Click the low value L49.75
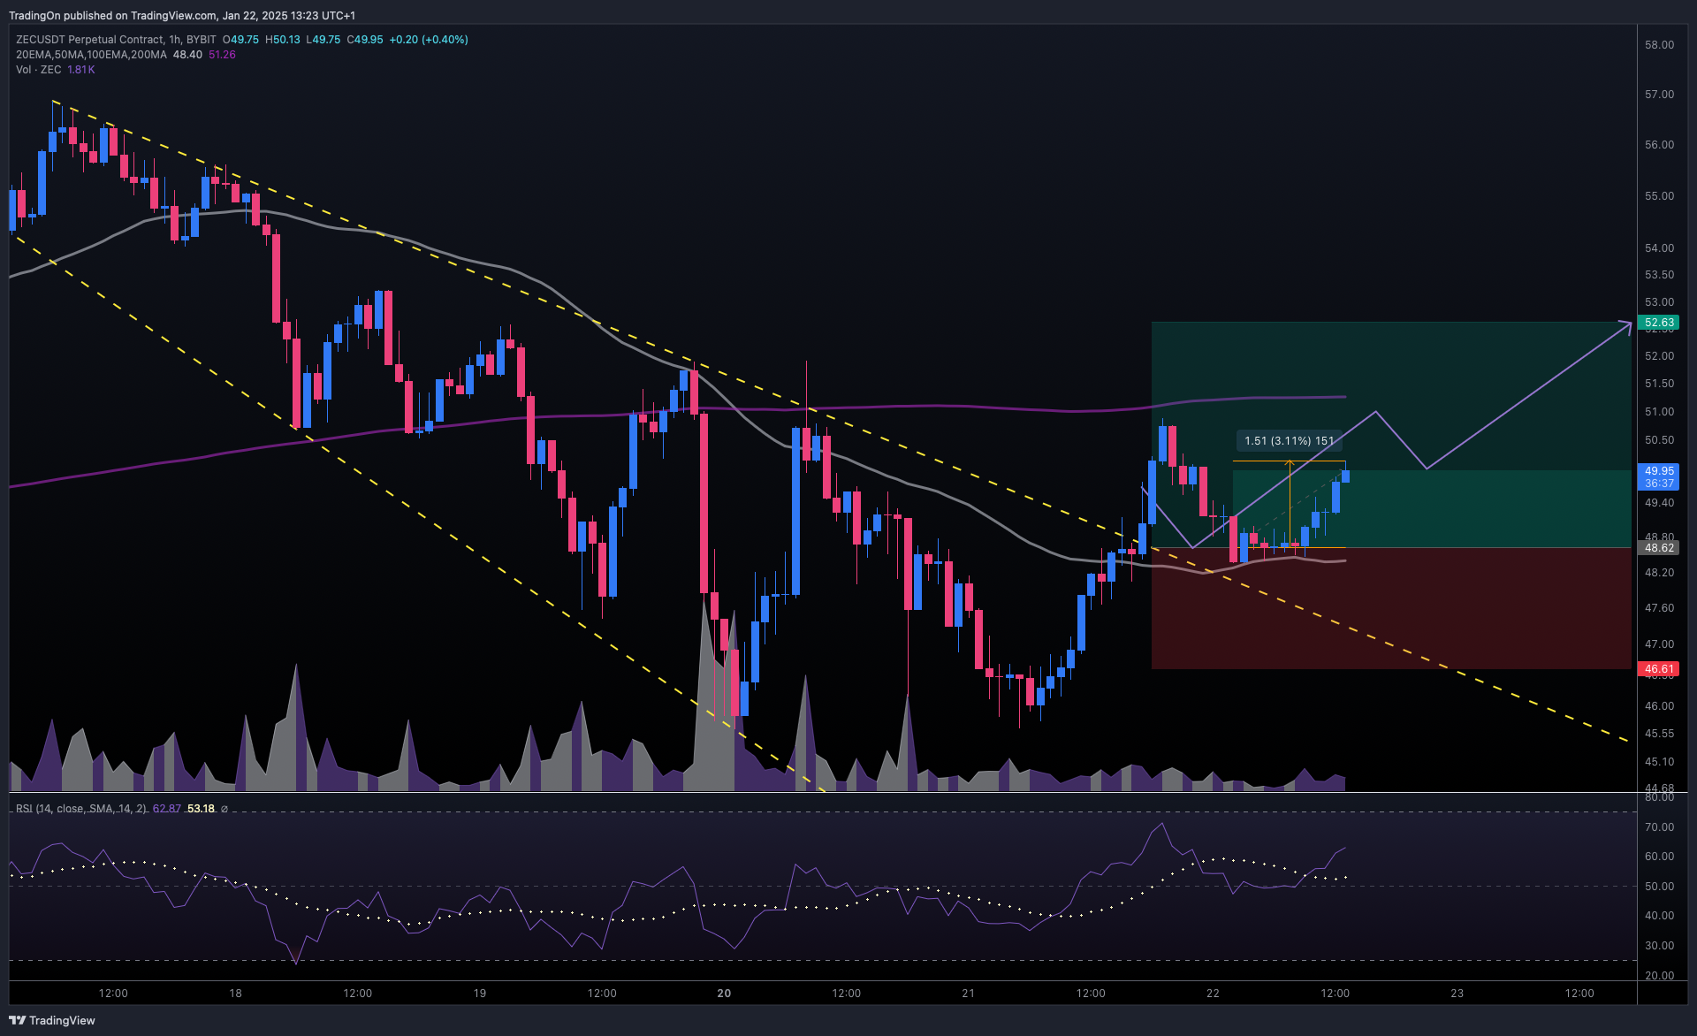The image size is (1697, 1036). coord(323,40)
